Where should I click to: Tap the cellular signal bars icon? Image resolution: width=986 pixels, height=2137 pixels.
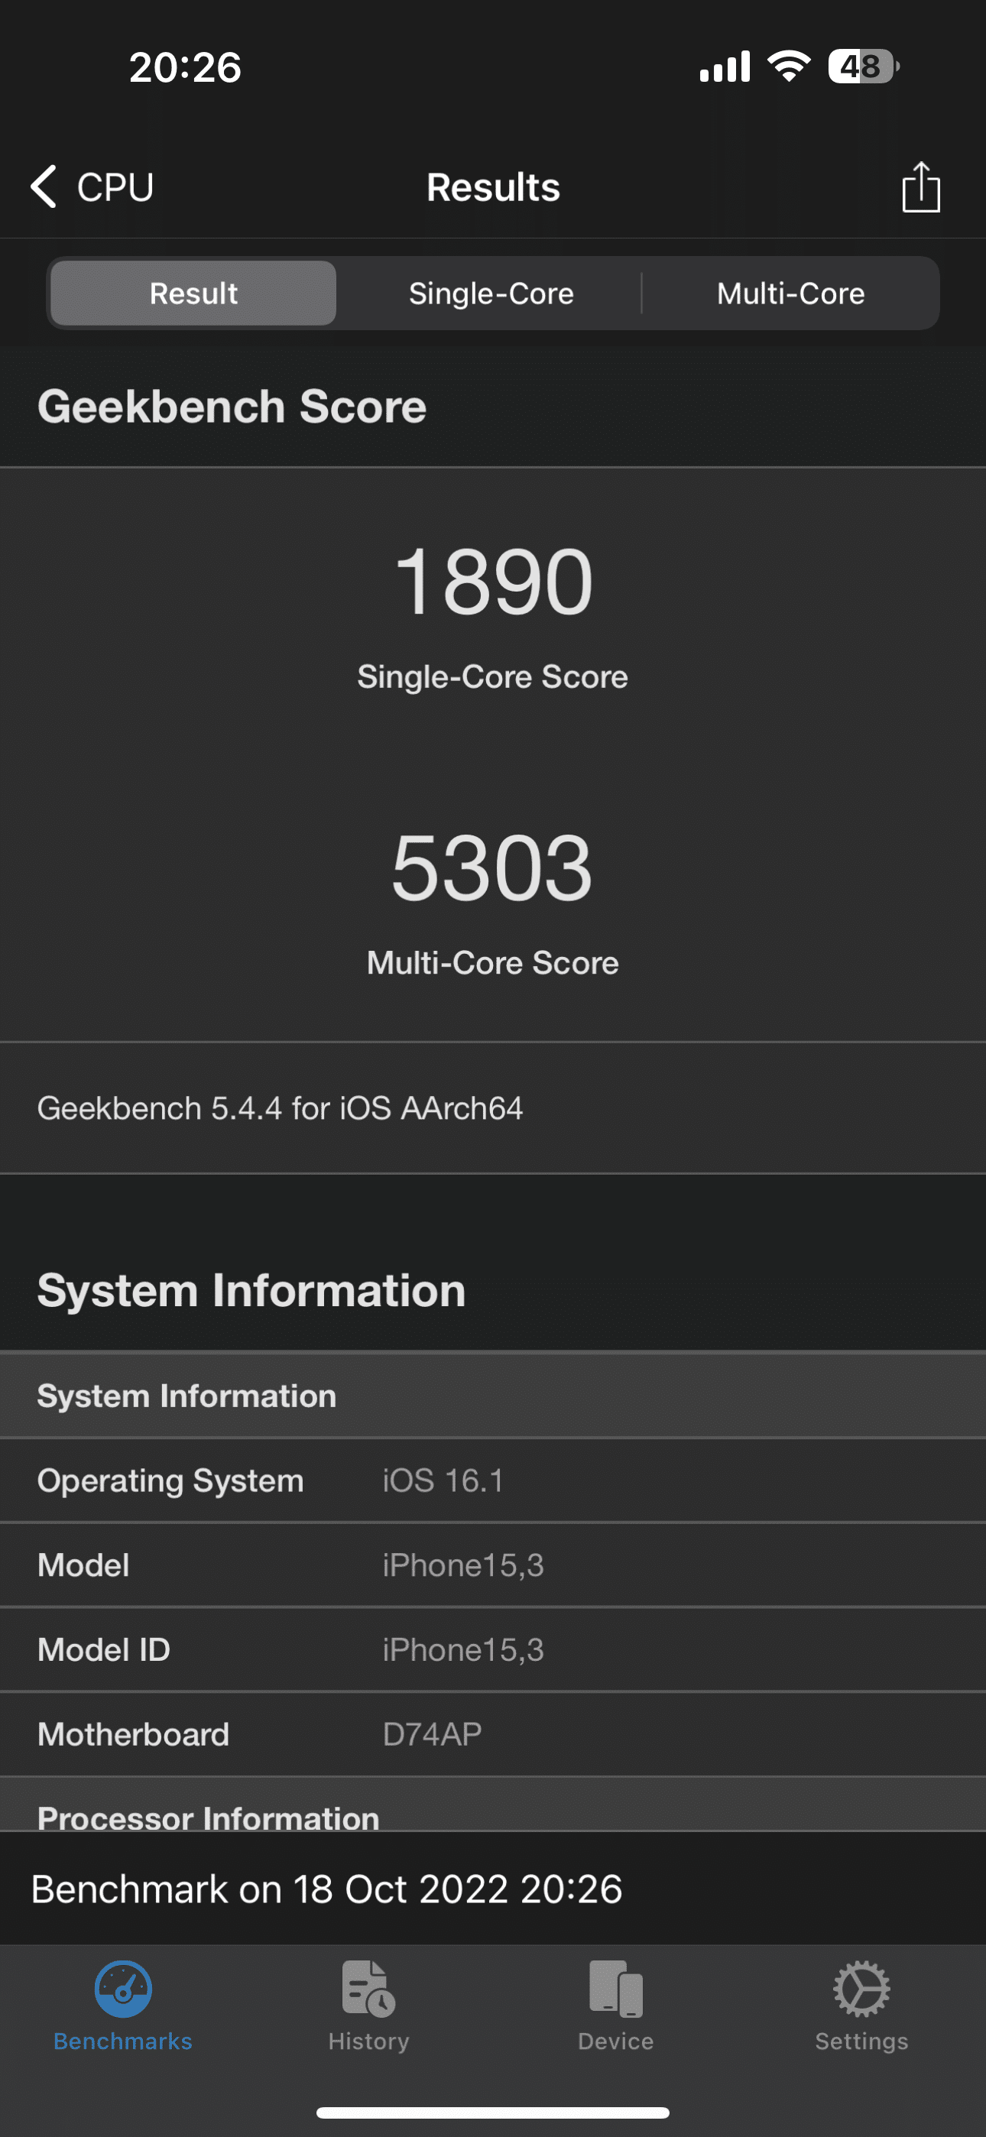pos(725,66)
